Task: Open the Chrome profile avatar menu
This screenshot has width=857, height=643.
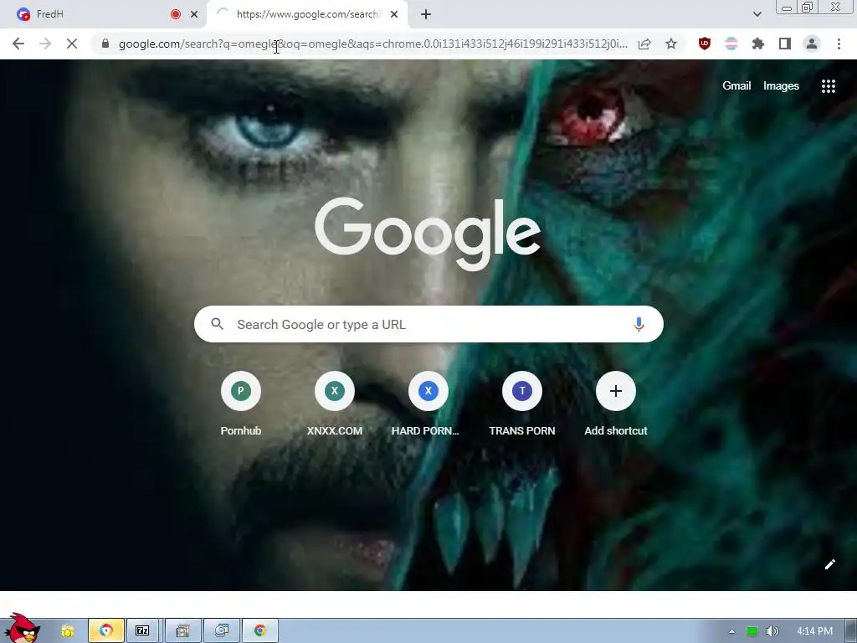Action: [x=812, y=44]
